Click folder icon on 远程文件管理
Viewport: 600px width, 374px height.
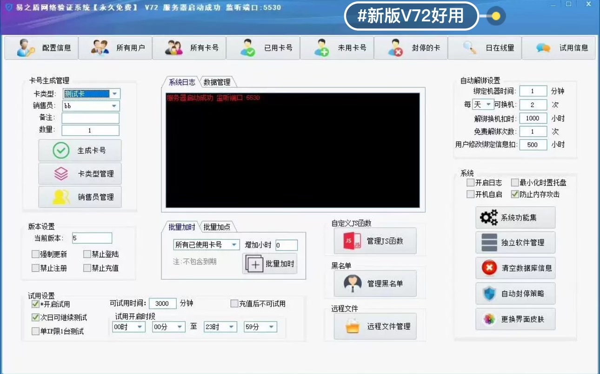pos(353,326)
